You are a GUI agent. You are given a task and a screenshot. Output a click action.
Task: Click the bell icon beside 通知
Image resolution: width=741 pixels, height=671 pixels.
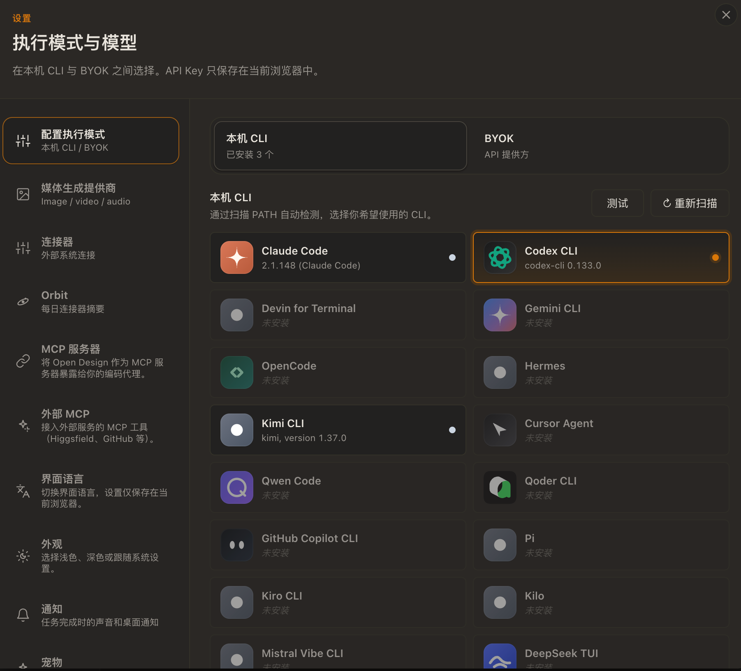[x=23, y=615]
